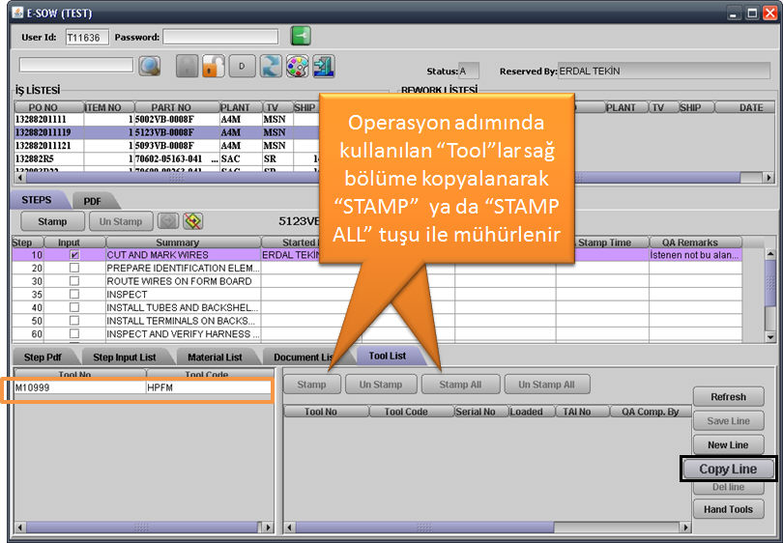Select job row 13288201111

[166, 119]
